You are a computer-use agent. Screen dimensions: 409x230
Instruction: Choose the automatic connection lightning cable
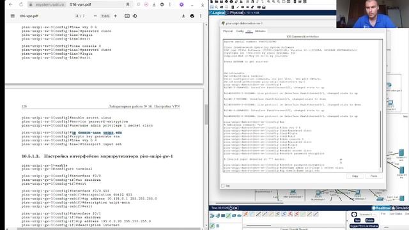245,215
